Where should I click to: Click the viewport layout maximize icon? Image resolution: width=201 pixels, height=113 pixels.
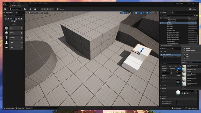157,13
